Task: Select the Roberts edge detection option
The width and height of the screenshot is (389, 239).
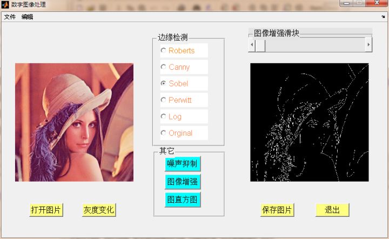Action: click(x=184, y=50)
